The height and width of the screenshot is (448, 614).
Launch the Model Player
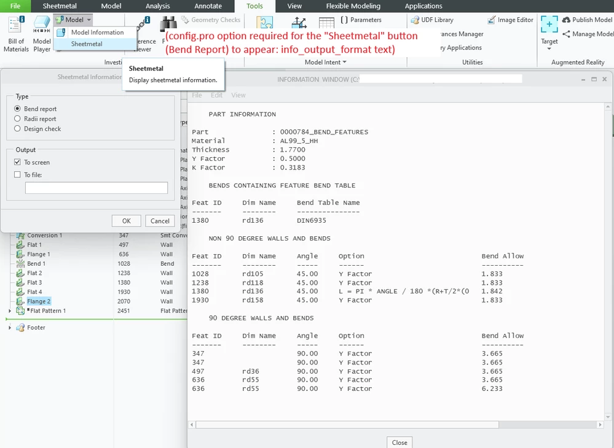click(x=41, y=31)
